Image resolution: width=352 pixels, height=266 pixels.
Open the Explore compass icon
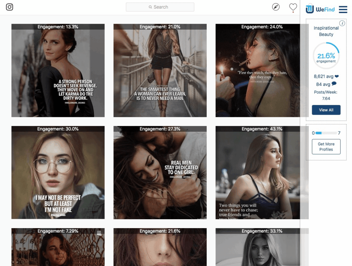pos(276,7)
